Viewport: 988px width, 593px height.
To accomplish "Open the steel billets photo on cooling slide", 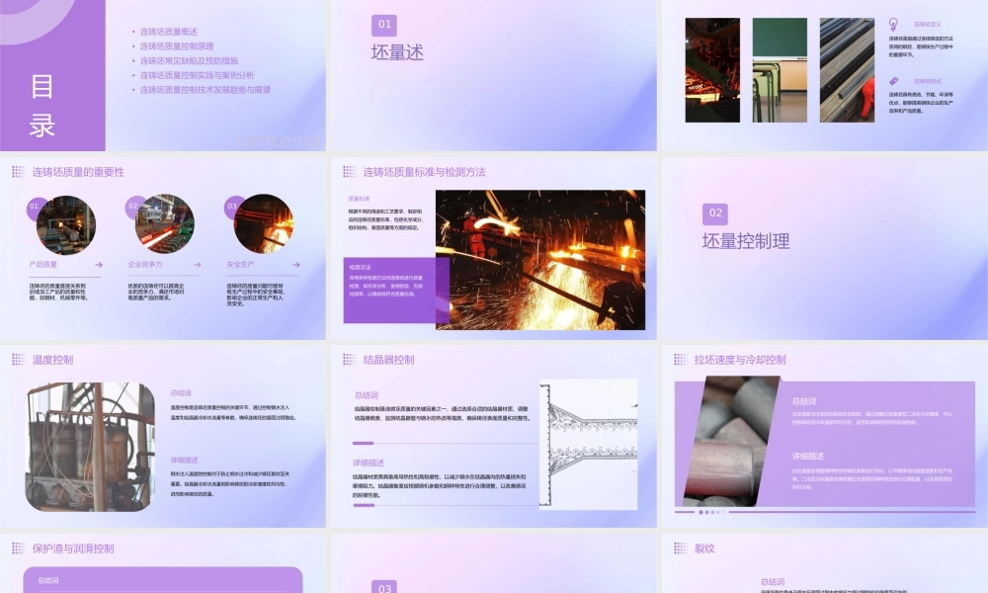I will tap(732, 441).
